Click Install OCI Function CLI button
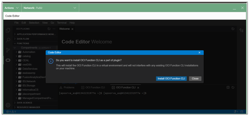Image resolution: width=249 pixels, height=115 pixels. pyautogui.click(x=171, y=78)
